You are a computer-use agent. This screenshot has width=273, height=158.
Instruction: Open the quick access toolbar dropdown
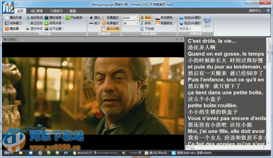coord(16,4)
